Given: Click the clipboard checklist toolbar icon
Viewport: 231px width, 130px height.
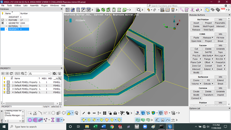Looking at the screenshot, I should pyautogui.click(x=114, y=10).
